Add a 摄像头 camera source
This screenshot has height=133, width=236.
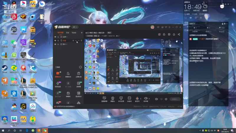pyautogui.click(x=113, y=99)
